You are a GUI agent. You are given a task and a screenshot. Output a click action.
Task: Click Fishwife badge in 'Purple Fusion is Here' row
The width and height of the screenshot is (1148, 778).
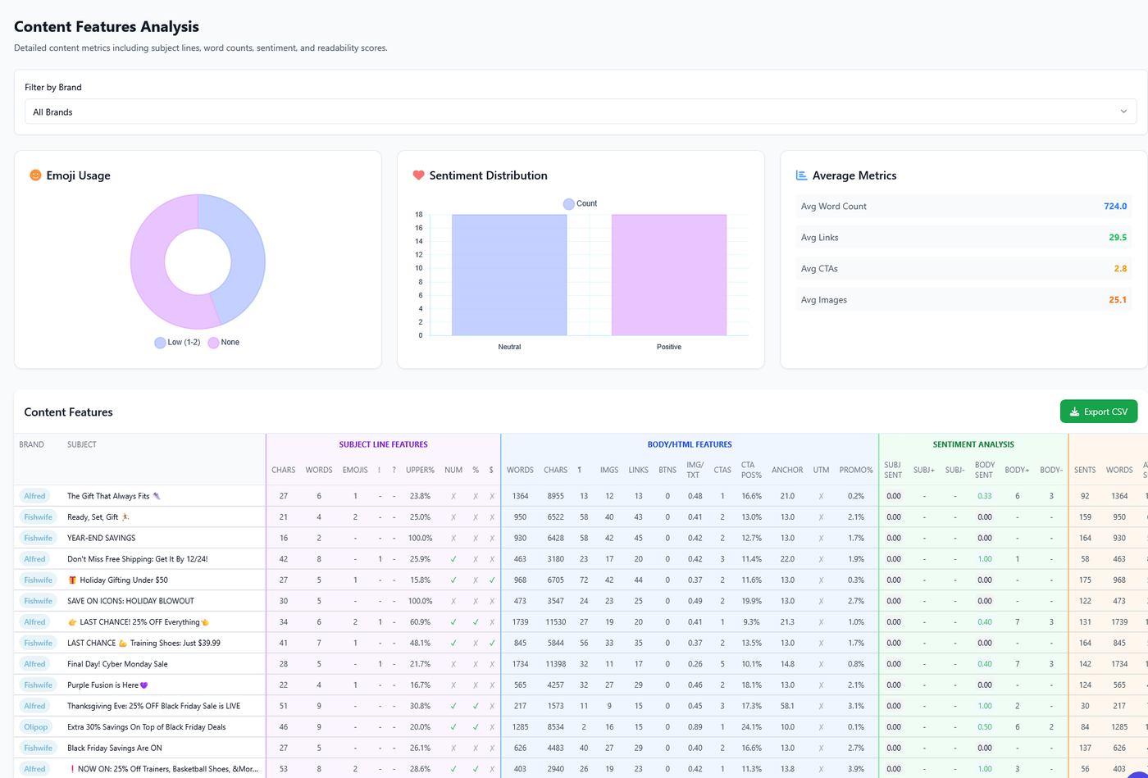pos(39,685)
